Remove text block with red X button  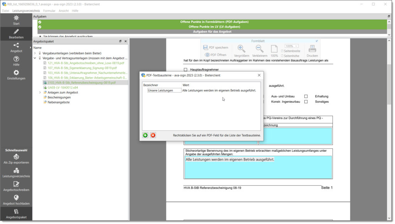153,135
